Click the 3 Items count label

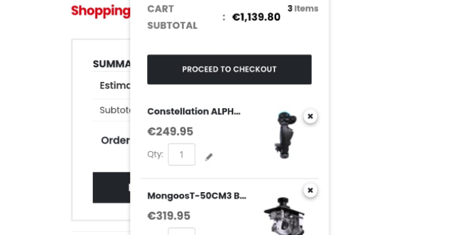click(x=303, y=9)
